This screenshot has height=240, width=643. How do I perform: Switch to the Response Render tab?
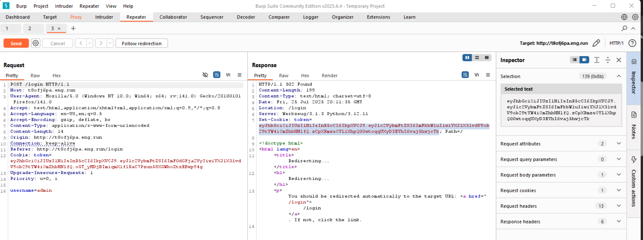(329, 76)
